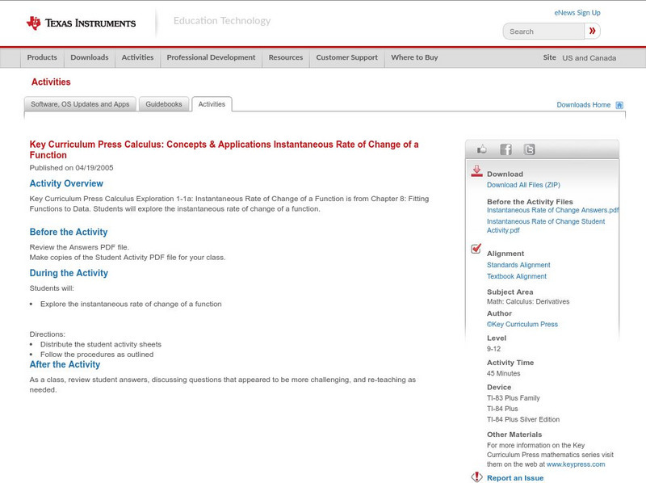Share the activity via the Facebook icon

[x=505, y=149]
